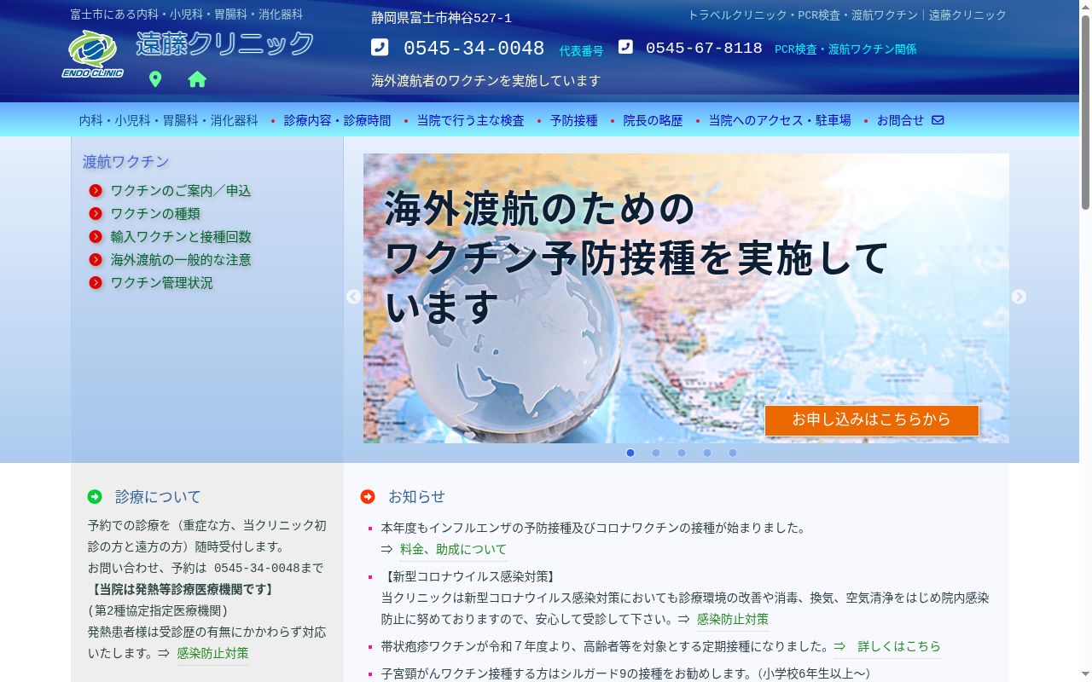Click the 渡航ワクチン sidebar heading

(125, 161)
